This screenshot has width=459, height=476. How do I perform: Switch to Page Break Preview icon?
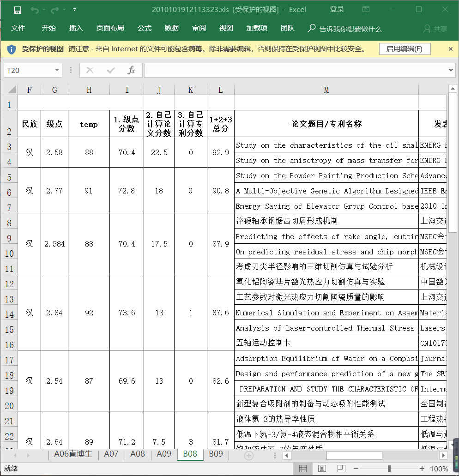click(x=341, y=469)
